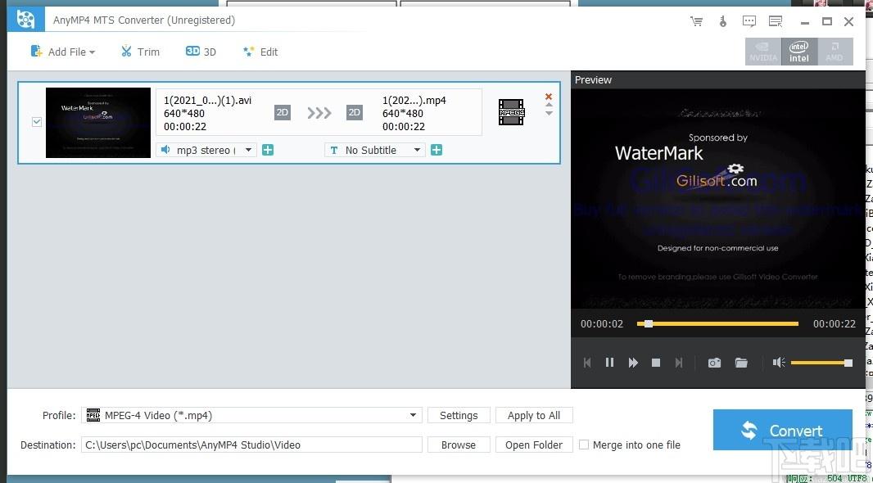Browse for destination folder
The width and height of the screenshot is (873, 483).
click(459, 445)
